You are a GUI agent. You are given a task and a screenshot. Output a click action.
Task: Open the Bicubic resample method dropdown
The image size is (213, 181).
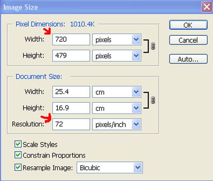point(110,168)
